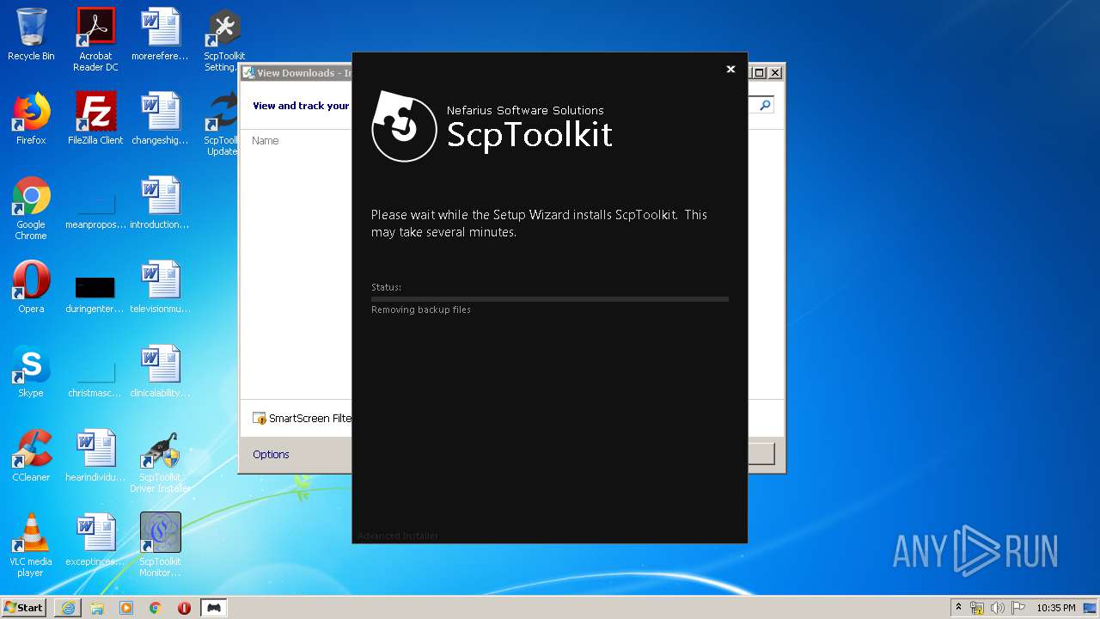
Task: Click the 10:35 PM clock
Action: point(1055,608)
